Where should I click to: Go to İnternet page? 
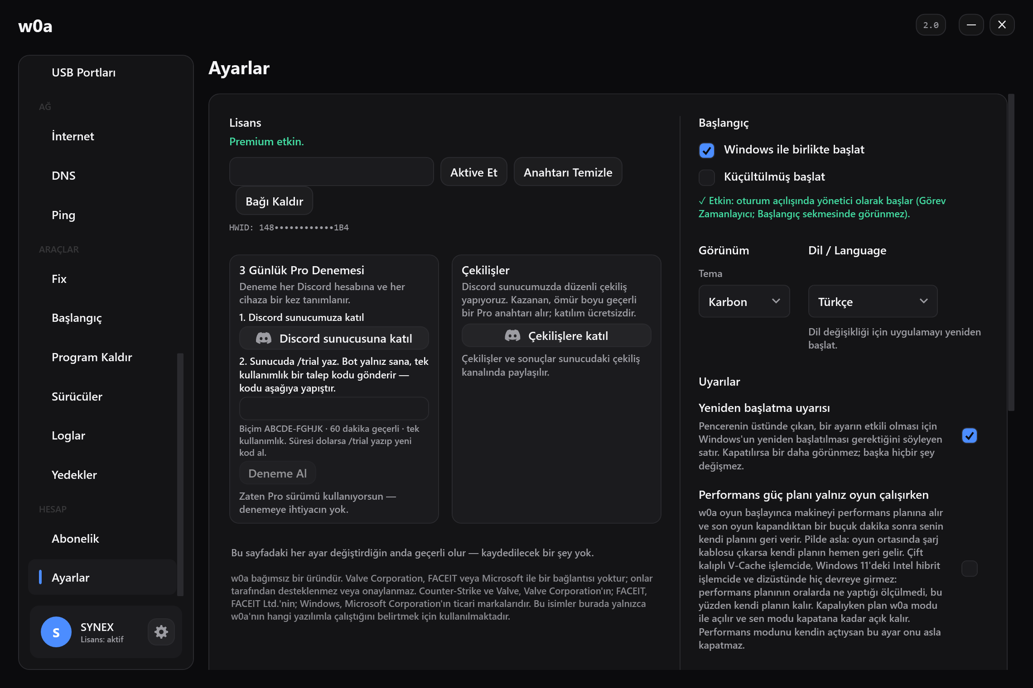click(x=102, y=136)
